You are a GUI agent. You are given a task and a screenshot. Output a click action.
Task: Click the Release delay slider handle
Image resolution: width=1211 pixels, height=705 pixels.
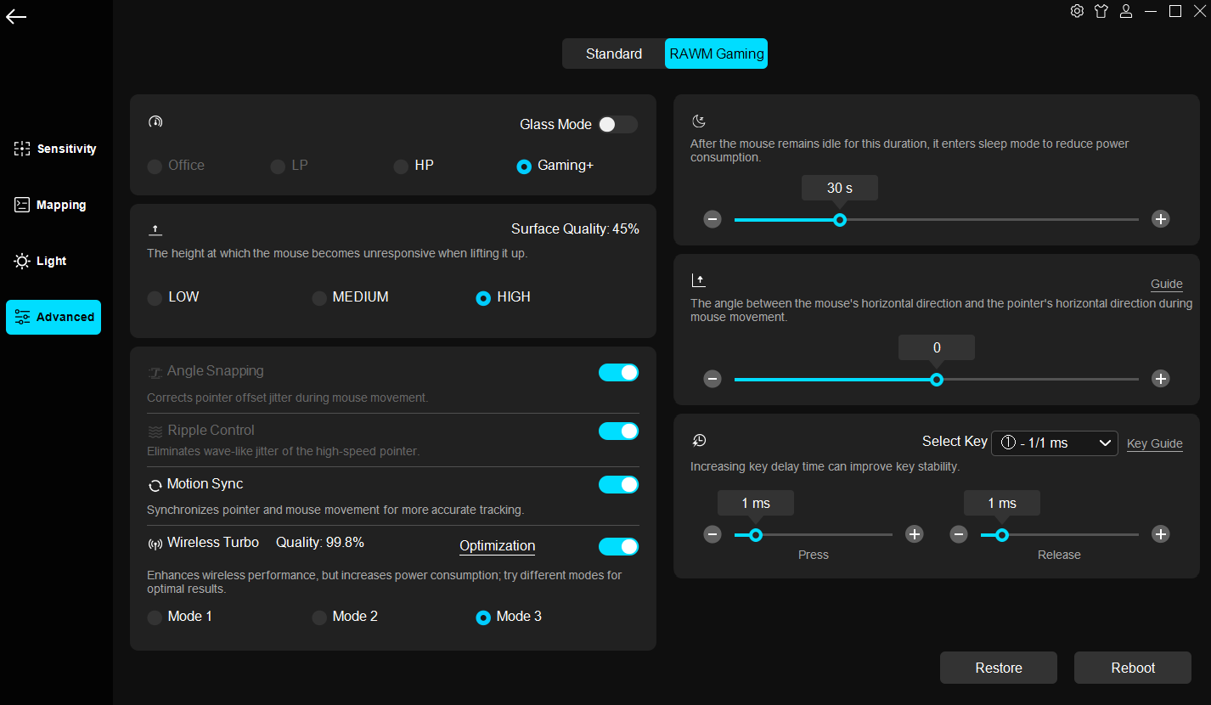[1002, 534]
